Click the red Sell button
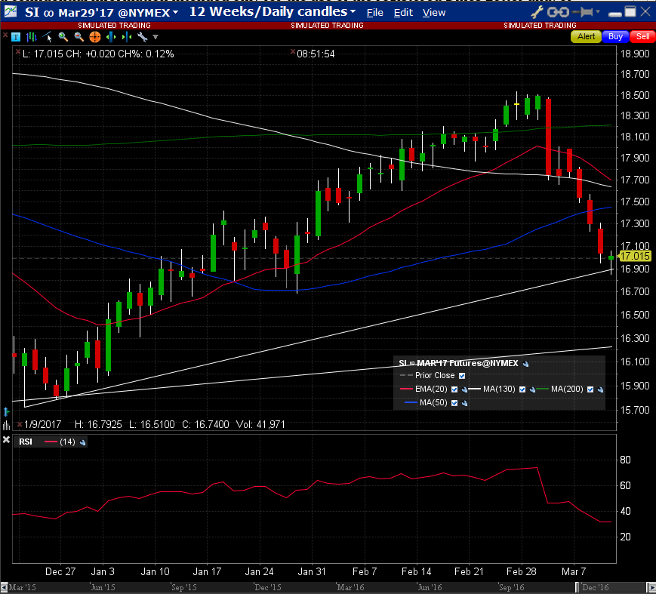Screen dimensions: 656x594 [x=642, y=36]
